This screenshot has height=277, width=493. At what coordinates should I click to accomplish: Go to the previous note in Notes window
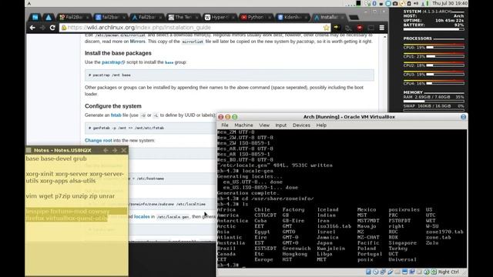coord(106,151)
